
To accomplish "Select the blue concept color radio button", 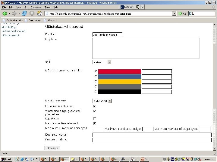I will click(96, 76).
